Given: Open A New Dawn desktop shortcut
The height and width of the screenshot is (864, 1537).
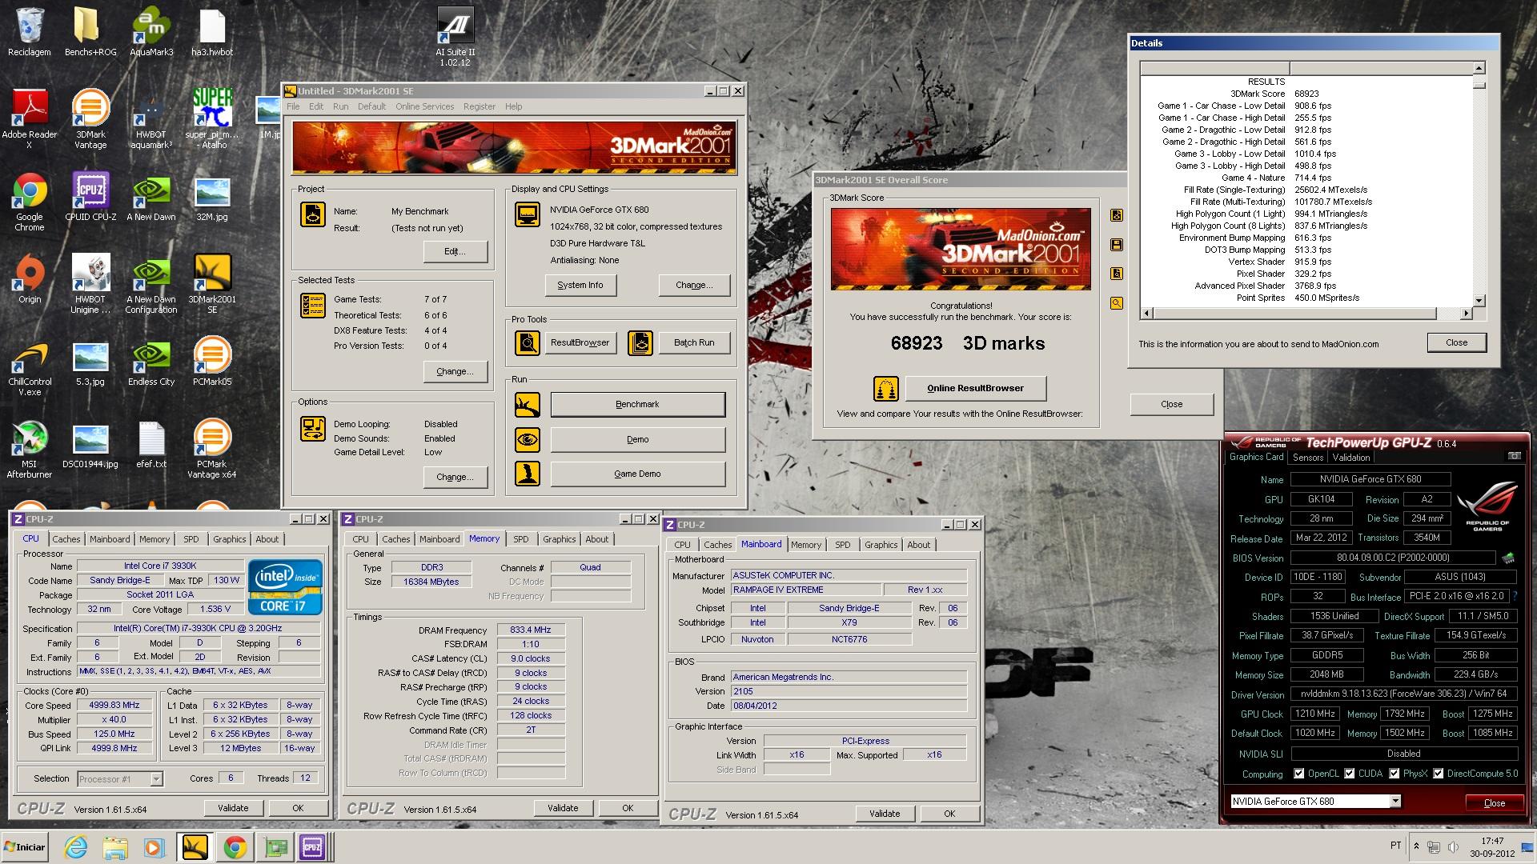Looking at the screenshot, I should [151, 197].
